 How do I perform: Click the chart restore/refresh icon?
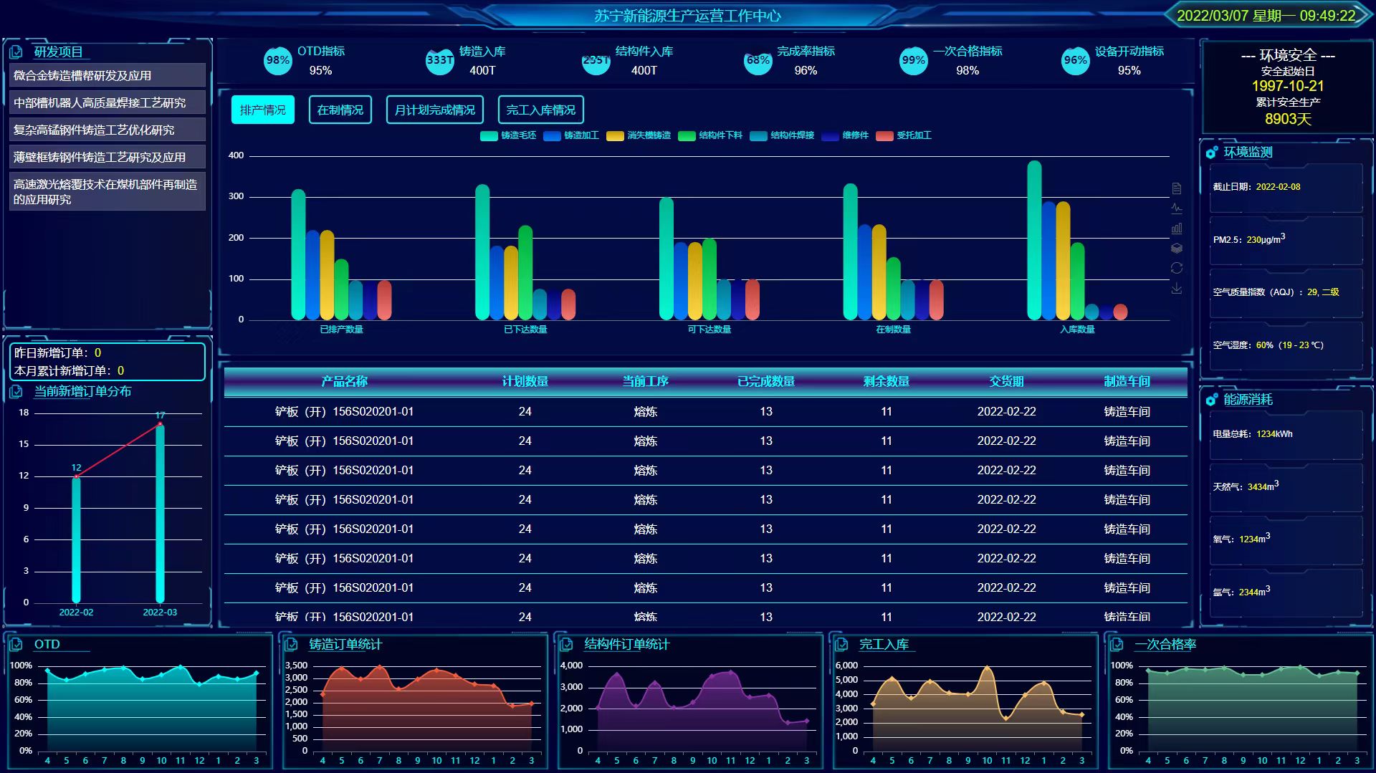[1176, 268]
